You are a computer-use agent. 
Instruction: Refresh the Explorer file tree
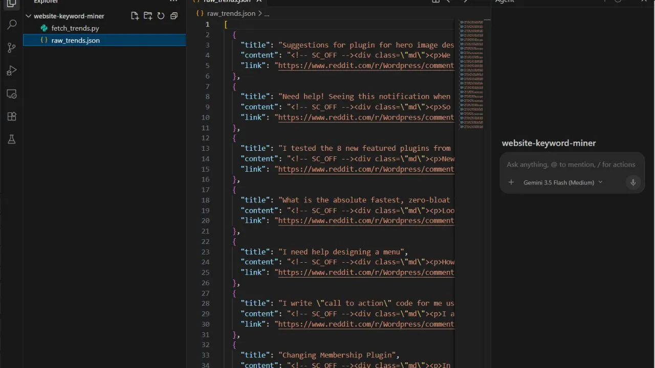(x=161, y=16)
